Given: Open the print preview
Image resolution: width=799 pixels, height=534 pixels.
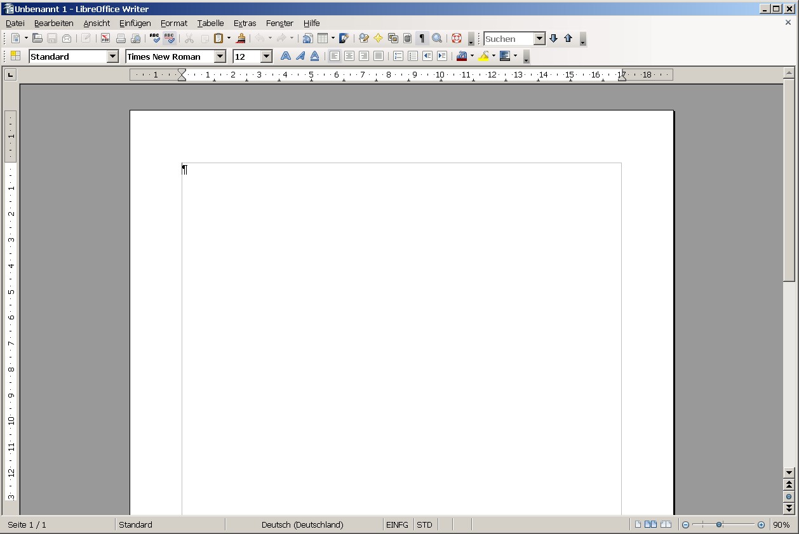Looking at the screenshot, I should point(135,38).
